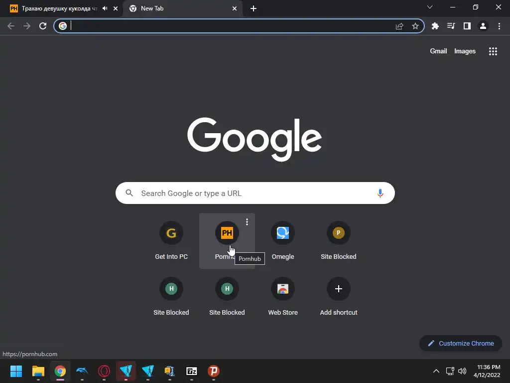Show hidden system tray icons
510x383 pixels.
click(436, 371)
